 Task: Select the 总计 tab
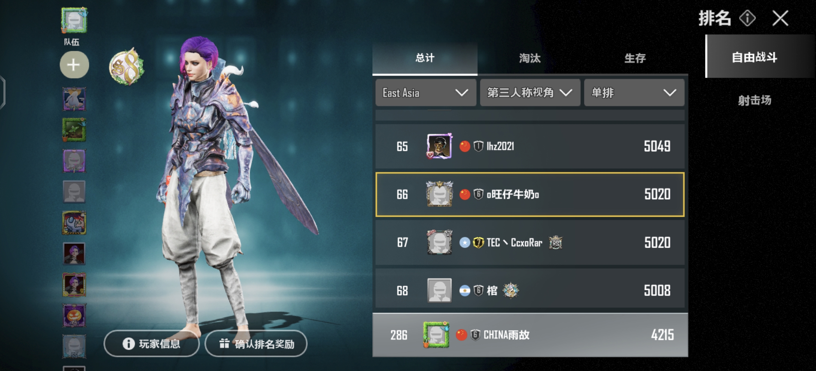pos(425,58)
